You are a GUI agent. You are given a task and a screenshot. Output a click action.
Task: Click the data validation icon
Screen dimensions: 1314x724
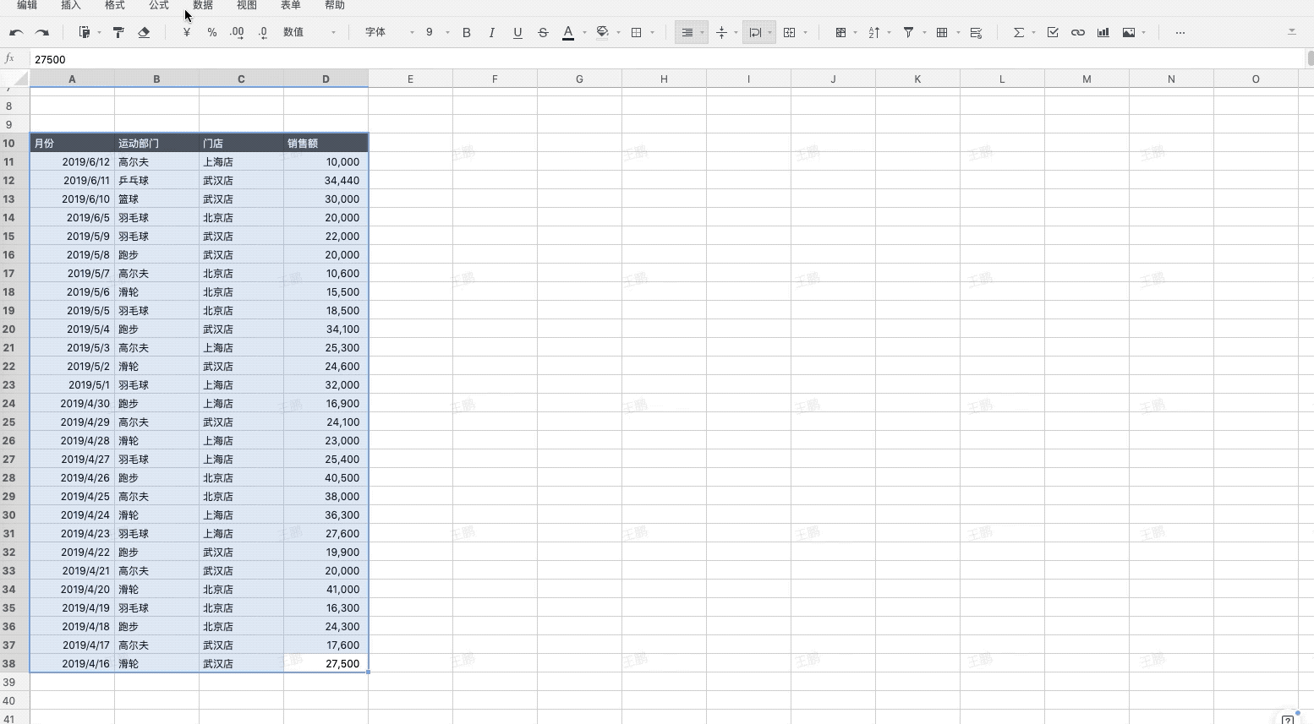(976, 33)
